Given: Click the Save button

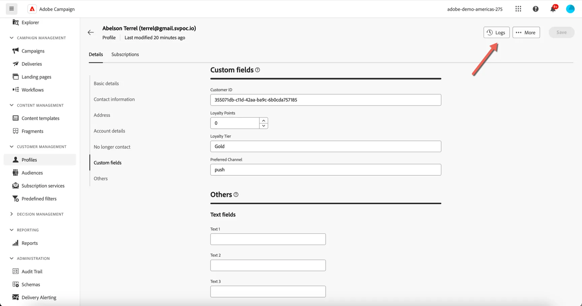Looking at the screenshot, I should [561, 32].
